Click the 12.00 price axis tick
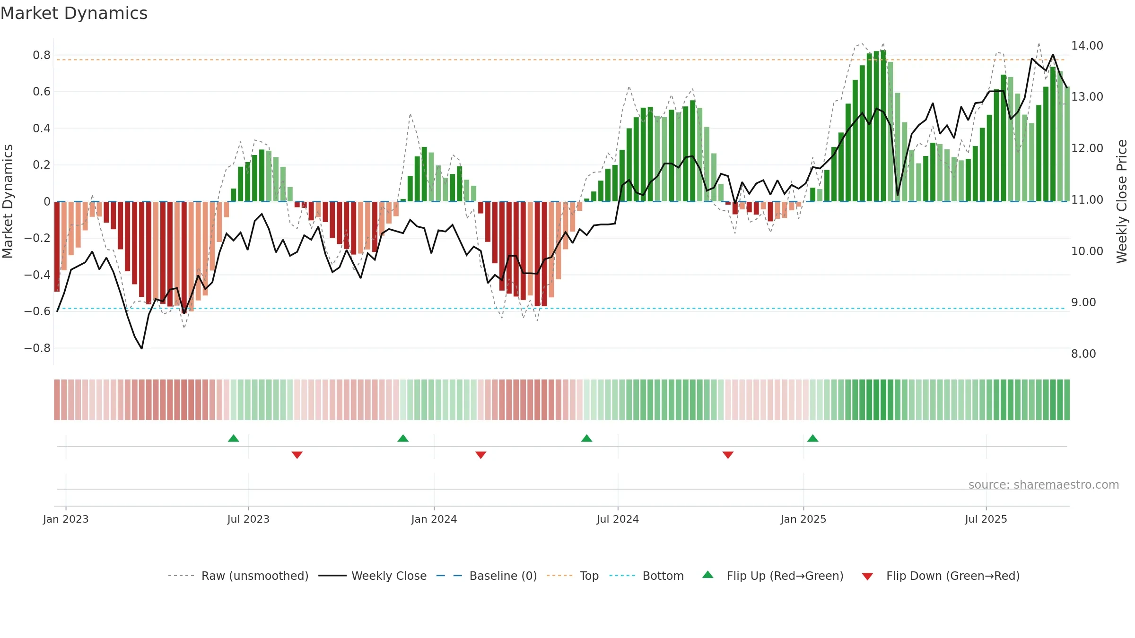 coord(1087,148)
